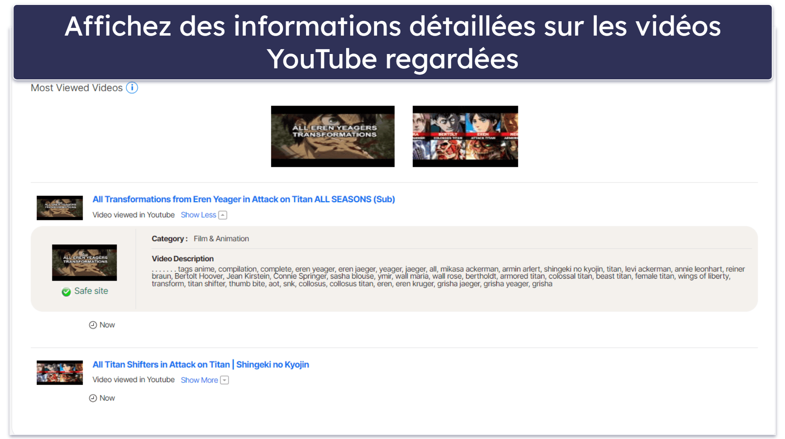785x439 pixels.
Task: Open the Titan Shifters large thumbnail
Action: [465, 136]
